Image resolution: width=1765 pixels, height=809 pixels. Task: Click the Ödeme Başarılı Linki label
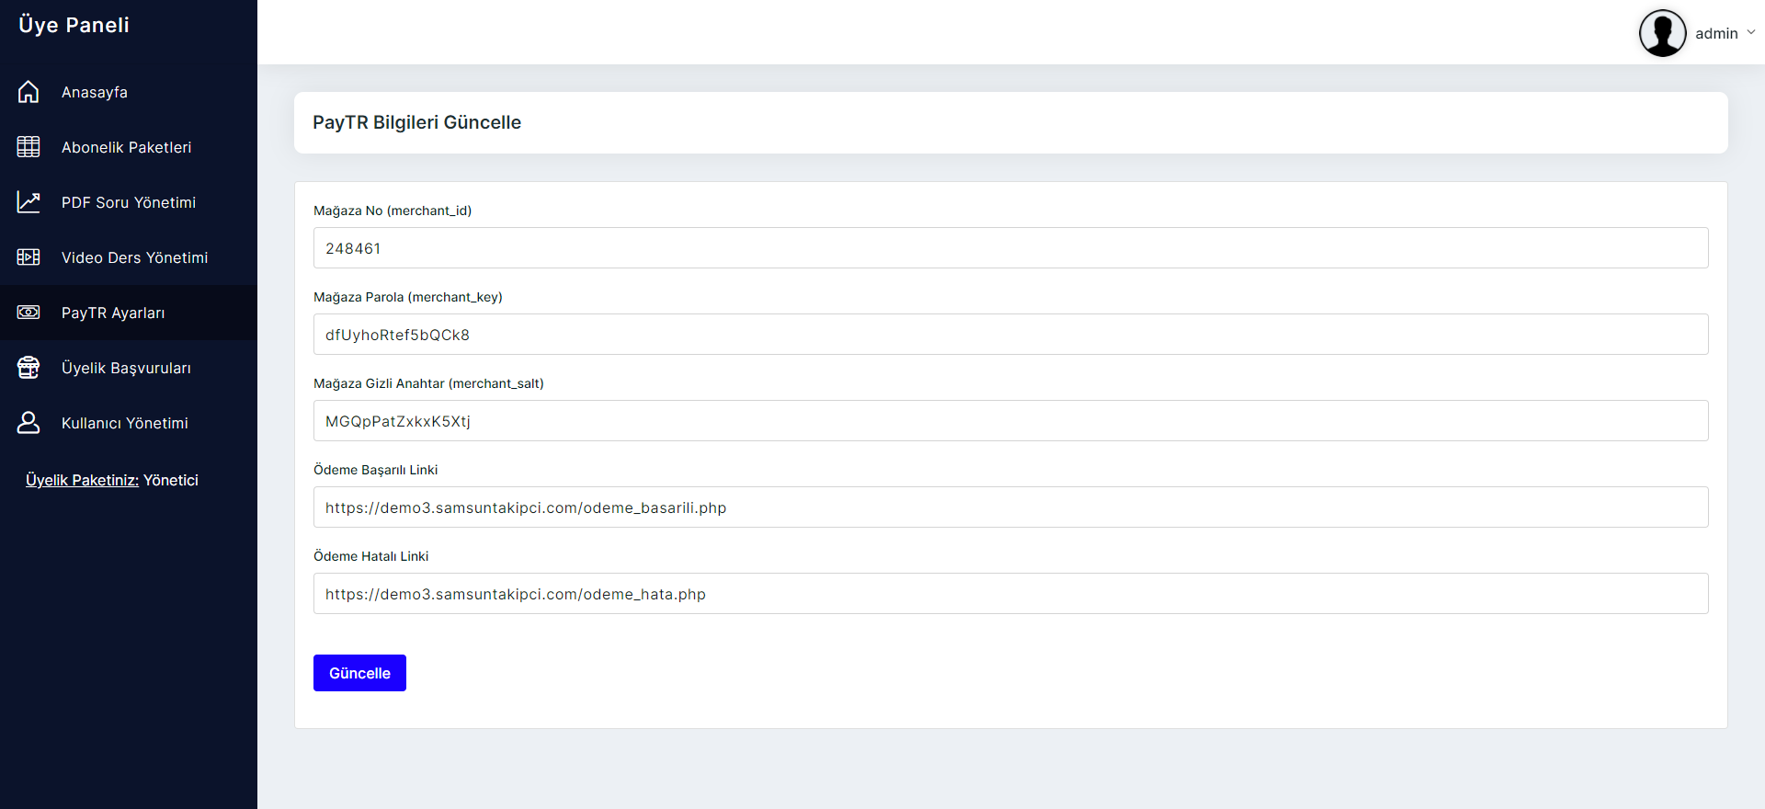tap(375, 470)
